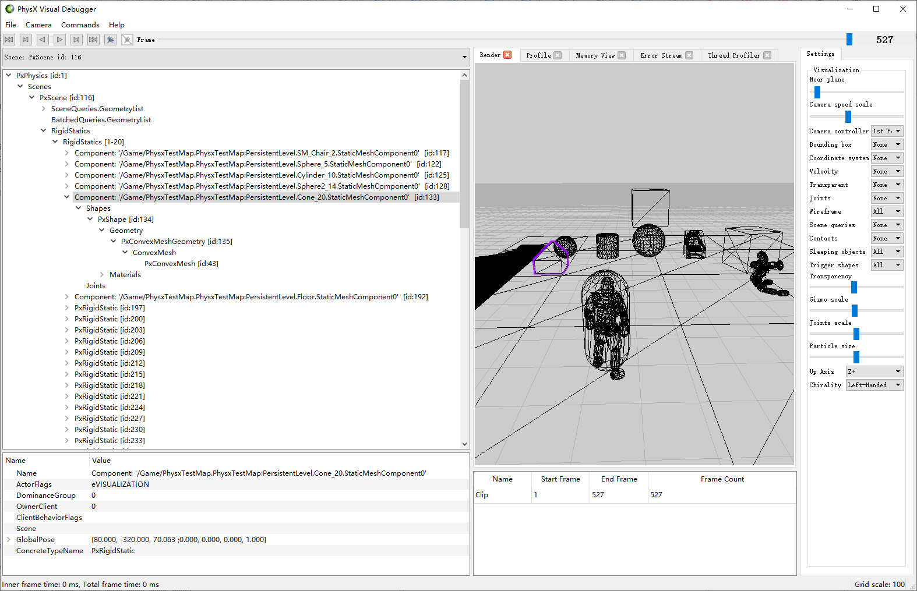Select the Sphere_5 component row
Screen dimensions: 917x591
coord(258,164)
